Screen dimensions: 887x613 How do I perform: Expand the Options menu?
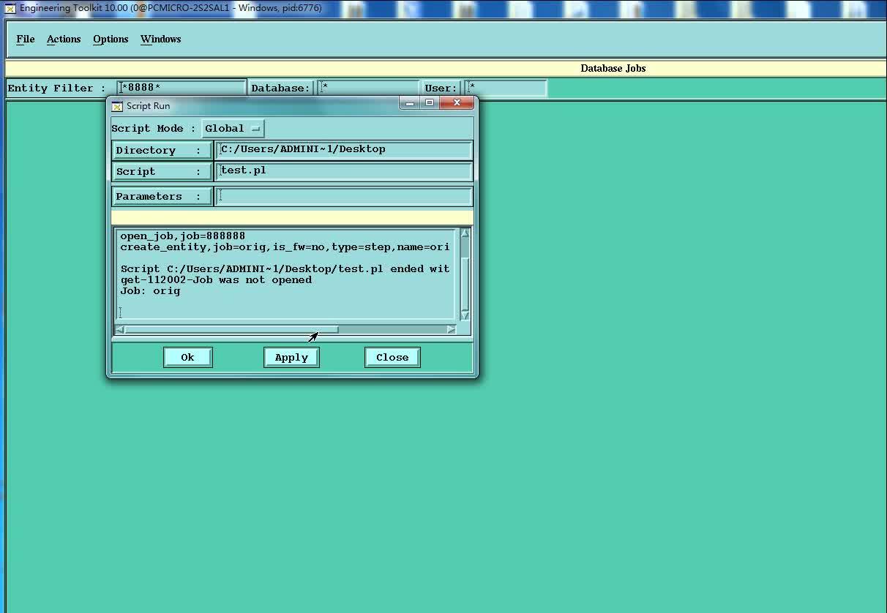point(111,40)
